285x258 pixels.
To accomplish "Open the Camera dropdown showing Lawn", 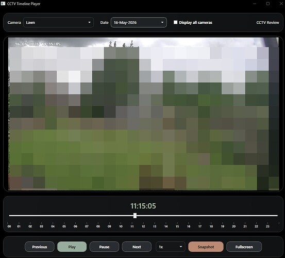I will point(58,22).
